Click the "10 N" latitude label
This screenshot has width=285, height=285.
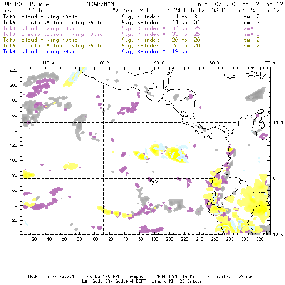(278, 123)
